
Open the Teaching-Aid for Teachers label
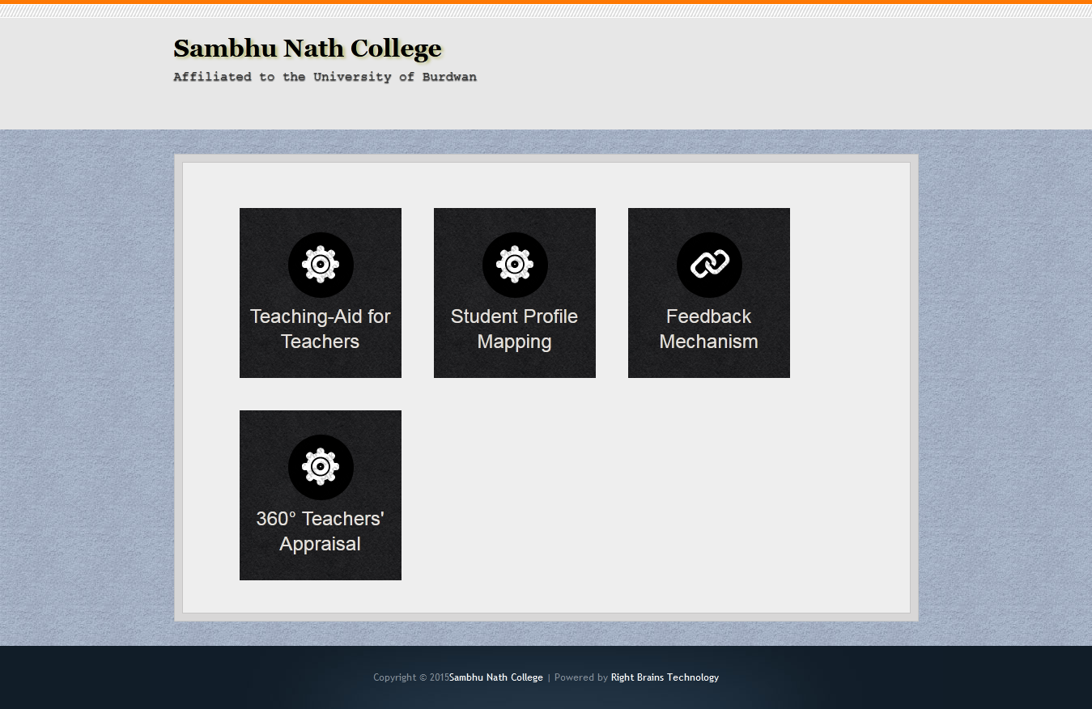321,329
